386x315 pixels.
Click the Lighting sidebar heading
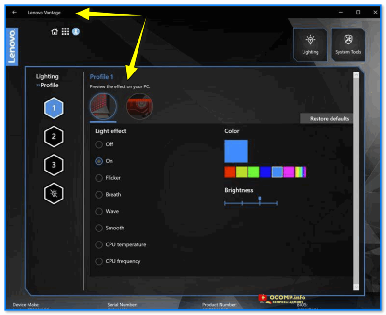pos(47,77)
